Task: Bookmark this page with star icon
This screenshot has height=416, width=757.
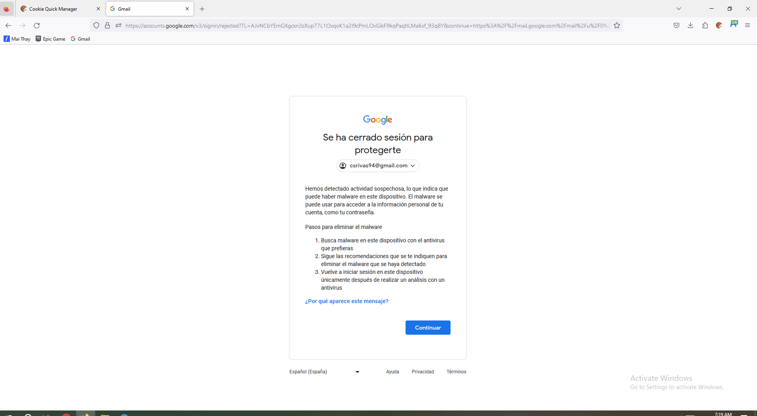Action: (x=617, y=26)
